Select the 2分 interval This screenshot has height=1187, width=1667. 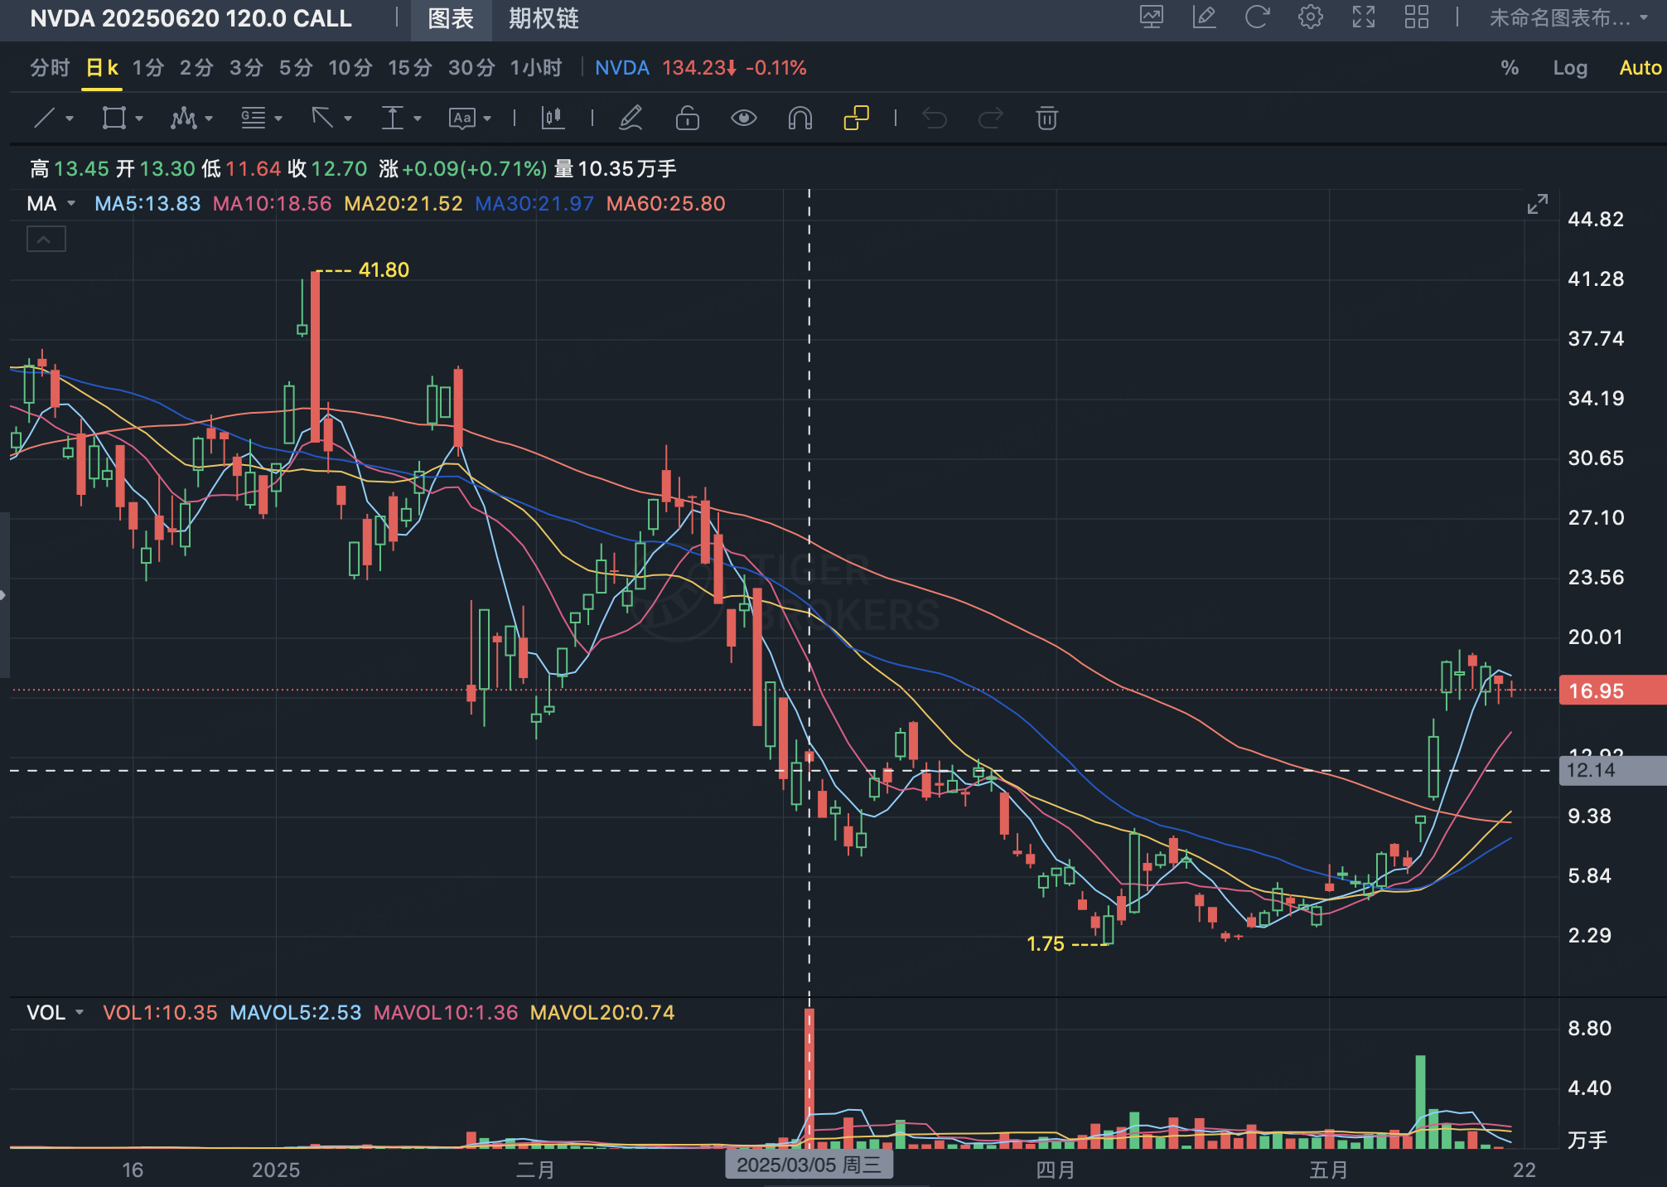[x=197, y=68]
